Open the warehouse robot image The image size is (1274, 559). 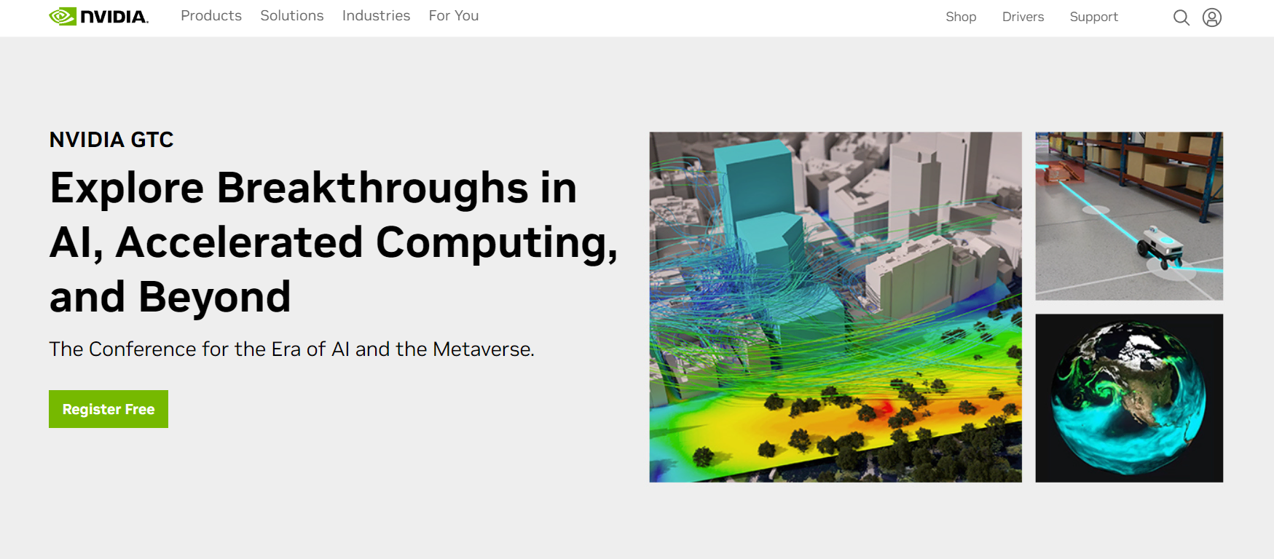click(x=1129, y=216)
